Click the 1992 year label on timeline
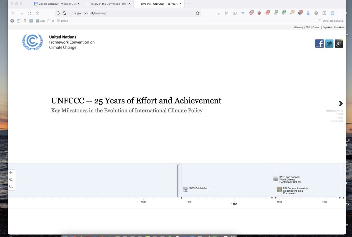 325,202
